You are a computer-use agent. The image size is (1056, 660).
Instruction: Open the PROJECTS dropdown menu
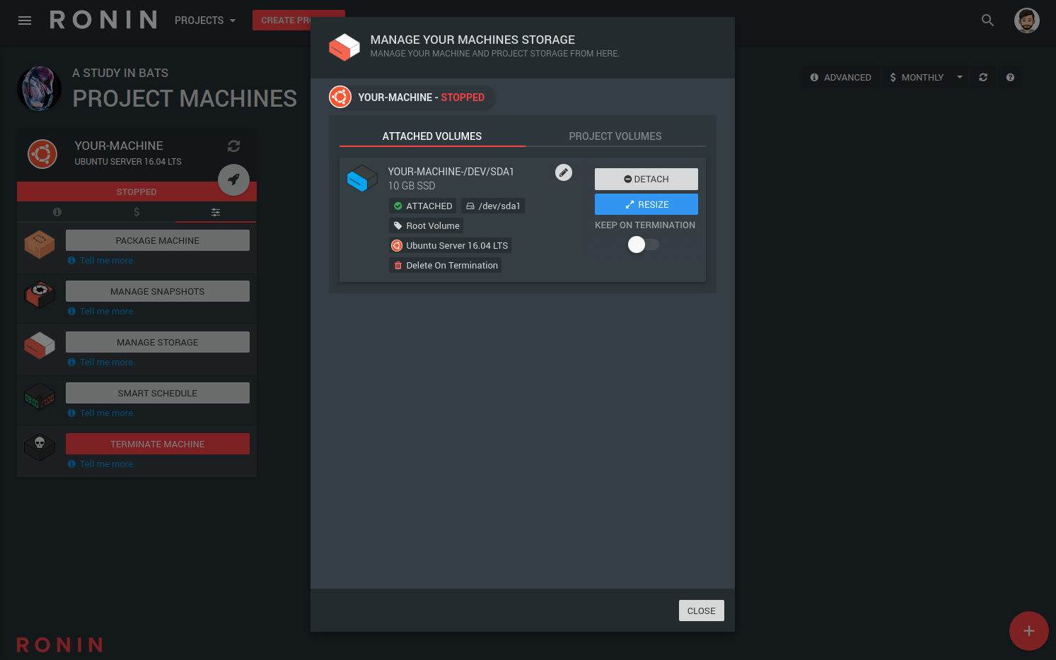click(x=205, y=20)
